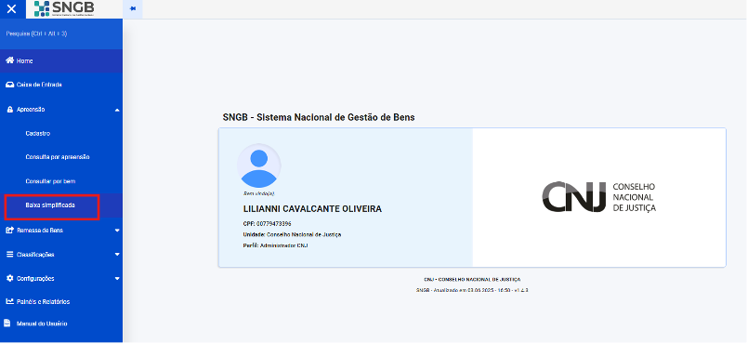
Task: Open Cadastro under Apreensão
Action: point(61,134)
